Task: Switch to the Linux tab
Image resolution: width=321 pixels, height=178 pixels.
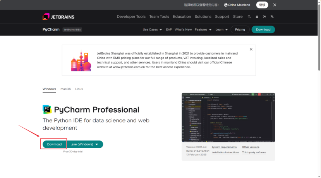Action: point(79,89)
